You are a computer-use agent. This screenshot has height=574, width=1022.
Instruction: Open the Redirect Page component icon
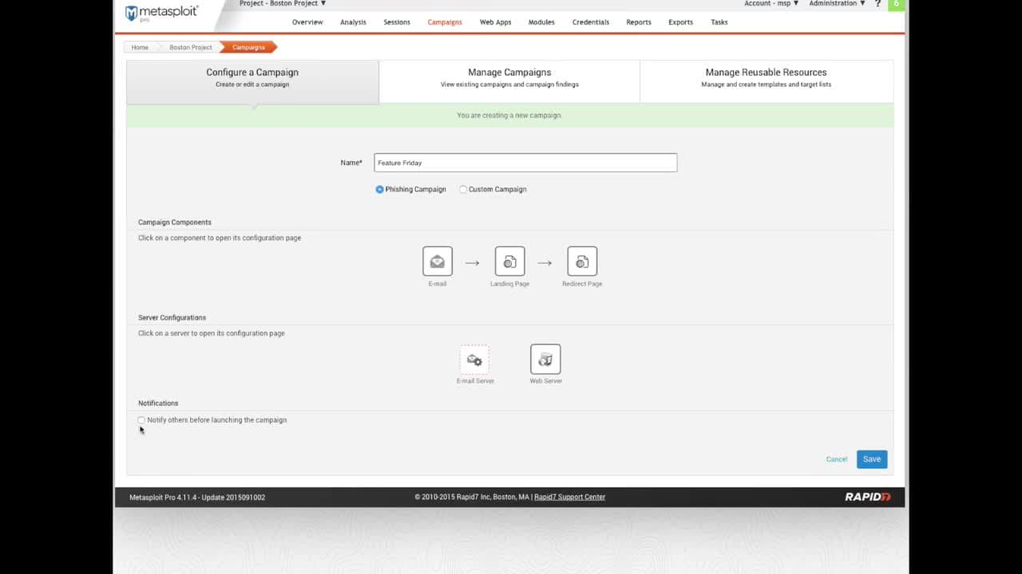pyautogui.click(x=582, y=261)
